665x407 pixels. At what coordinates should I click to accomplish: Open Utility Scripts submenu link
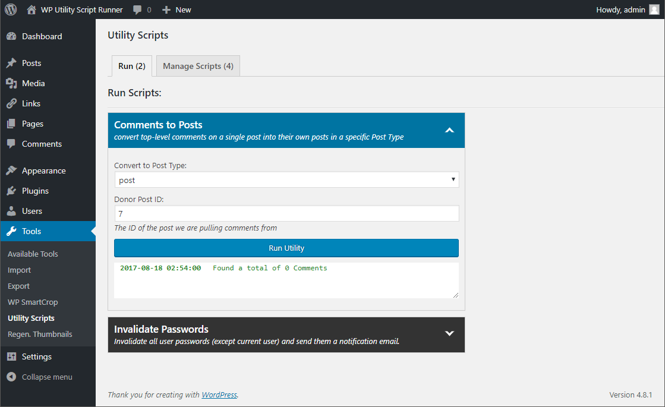[31, 318]
